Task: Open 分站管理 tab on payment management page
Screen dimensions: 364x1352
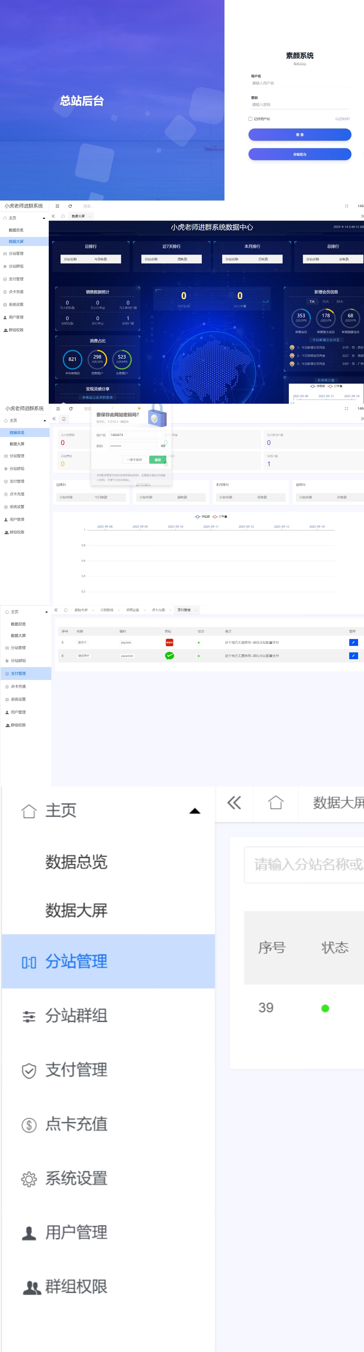Action: 107,610
